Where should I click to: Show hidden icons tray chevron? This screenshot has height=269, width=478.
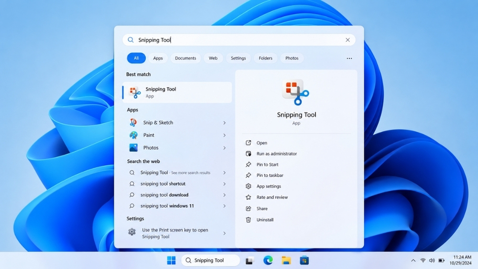(413, 260)
